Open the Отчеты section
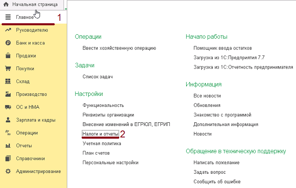 coord(24,146)
